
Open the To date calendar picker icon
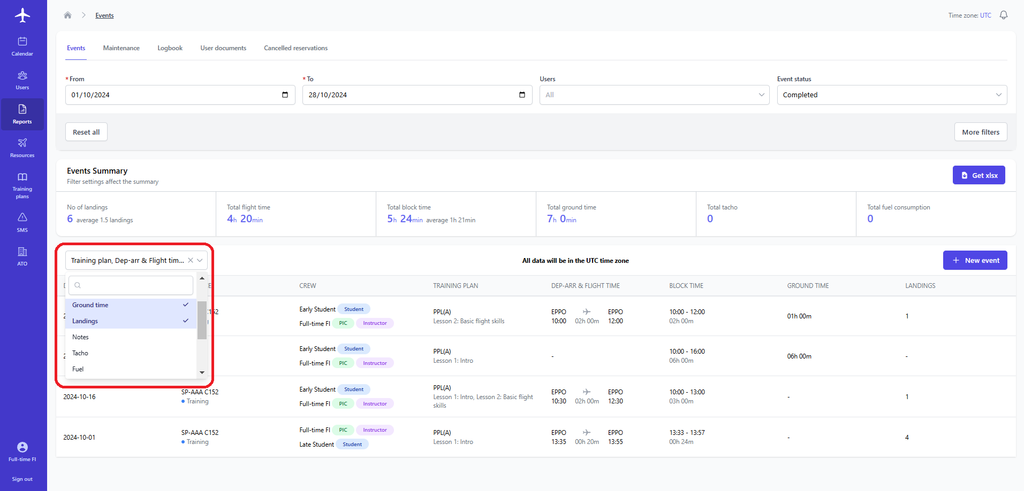pyautogui.click(x=522, y=95)
